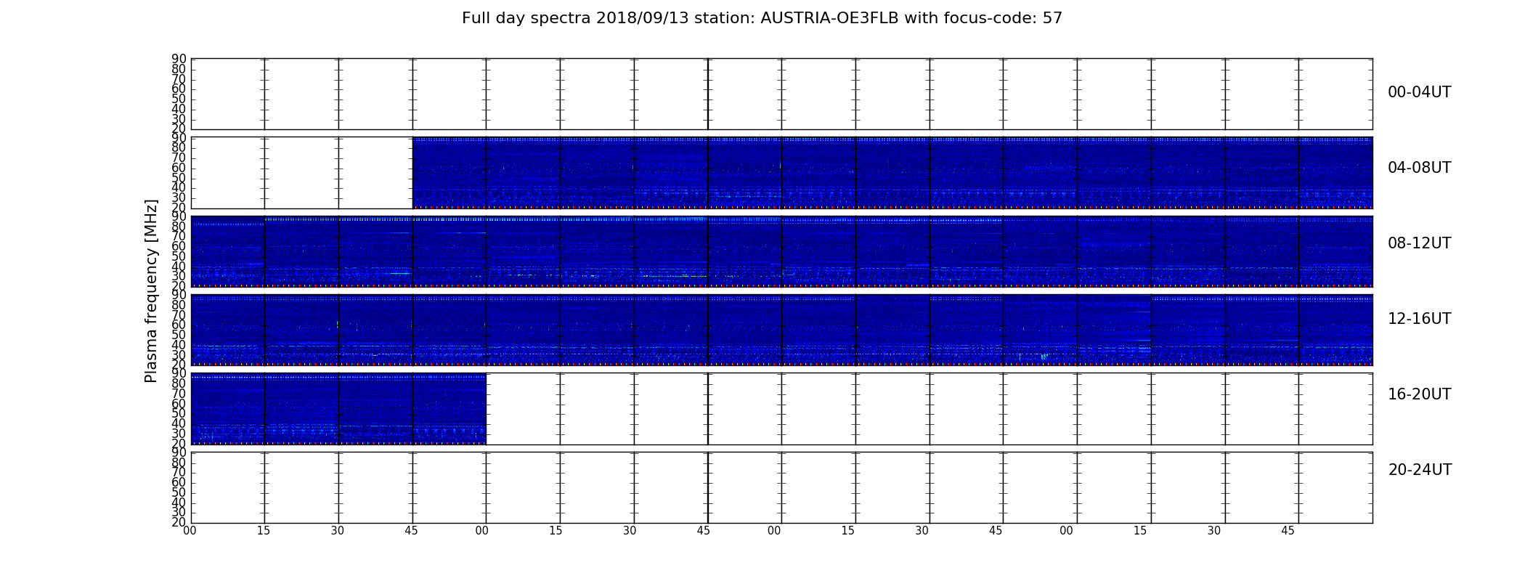Select the '16-20UT' panel label
This screenshot has width=1525, height=581.
coord(1419,394)
